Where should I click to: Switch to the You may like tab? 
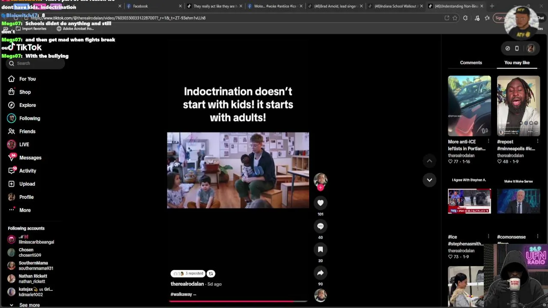517,62
